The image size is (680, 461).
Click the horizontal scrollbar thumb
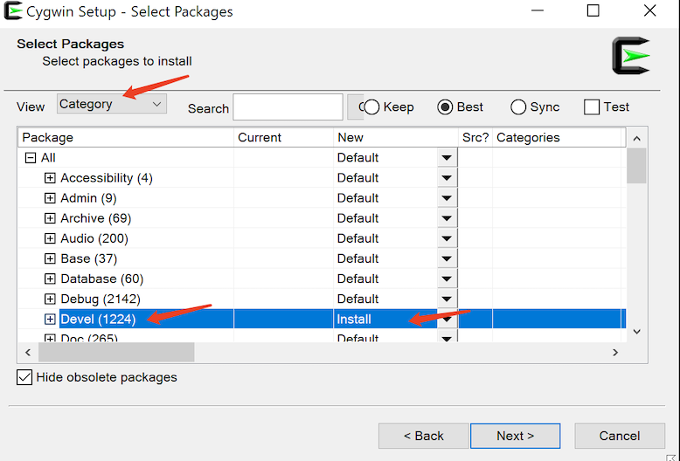coord(116,352)
